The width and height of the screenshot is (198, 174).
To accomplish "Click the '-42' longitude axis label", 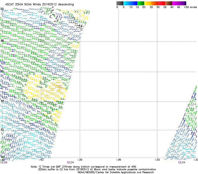I will pos(41,160).
